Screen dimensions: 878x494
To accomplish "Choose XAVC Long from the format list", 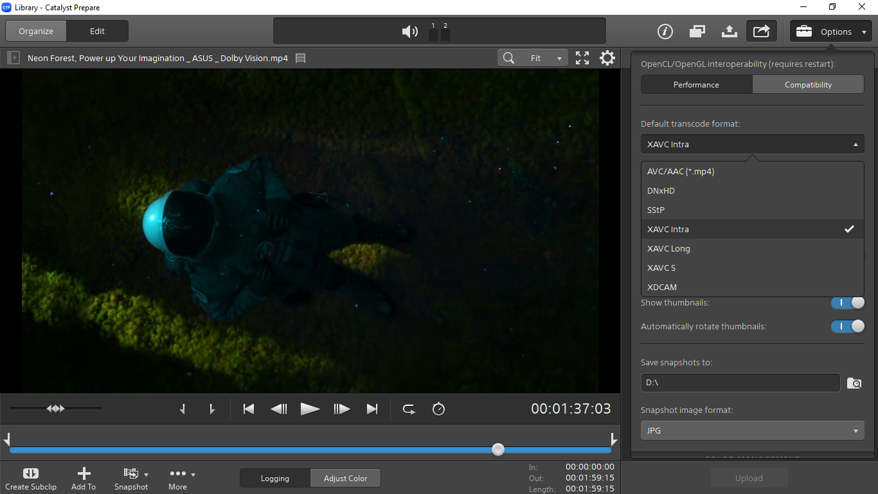I will pyautogui.click(x=668, y=248).
